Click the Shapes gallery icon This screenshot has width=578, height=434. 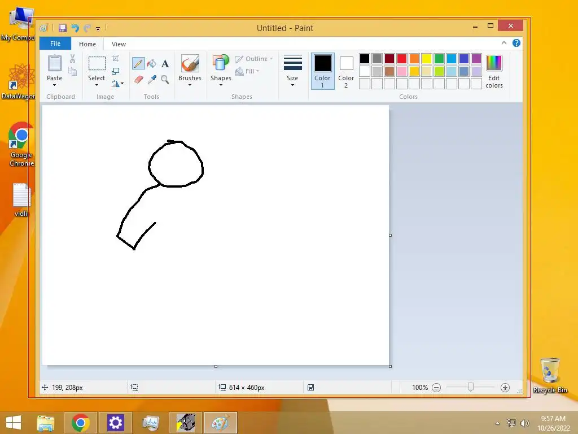221,63
